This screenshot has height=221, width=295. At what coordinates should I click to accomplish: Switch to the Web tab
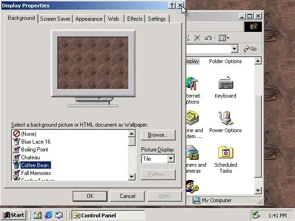[115, 19]
